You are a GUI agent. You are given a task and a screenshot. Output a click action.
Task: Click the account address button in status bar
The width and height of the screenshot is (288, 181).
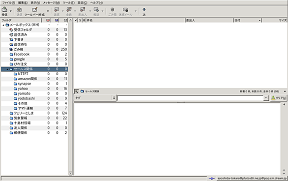point(252,178)
